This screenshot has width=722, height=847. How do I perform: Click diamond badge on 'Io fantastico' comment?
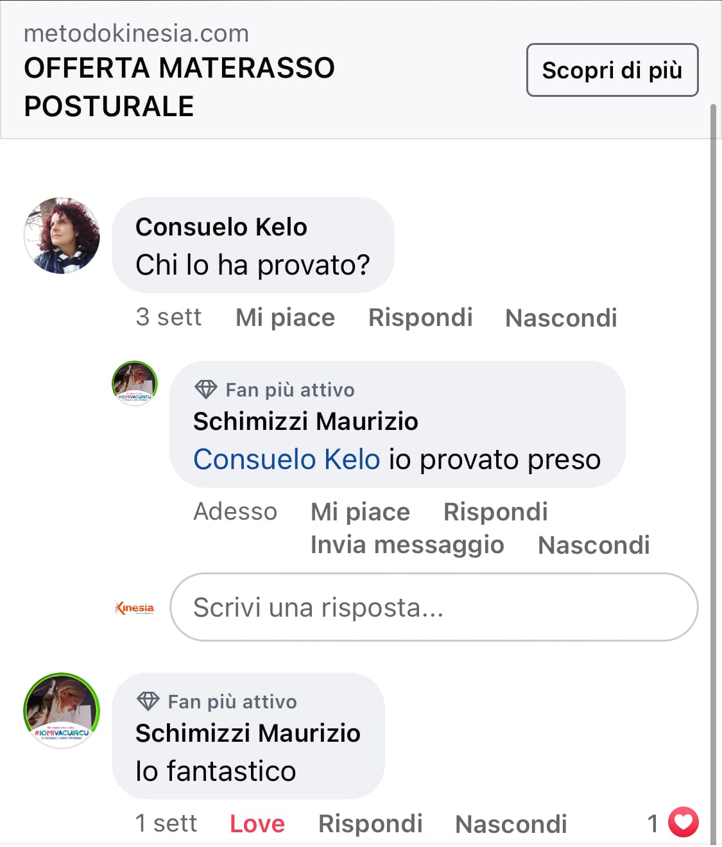pyautogui.click(x=148, y=701)
